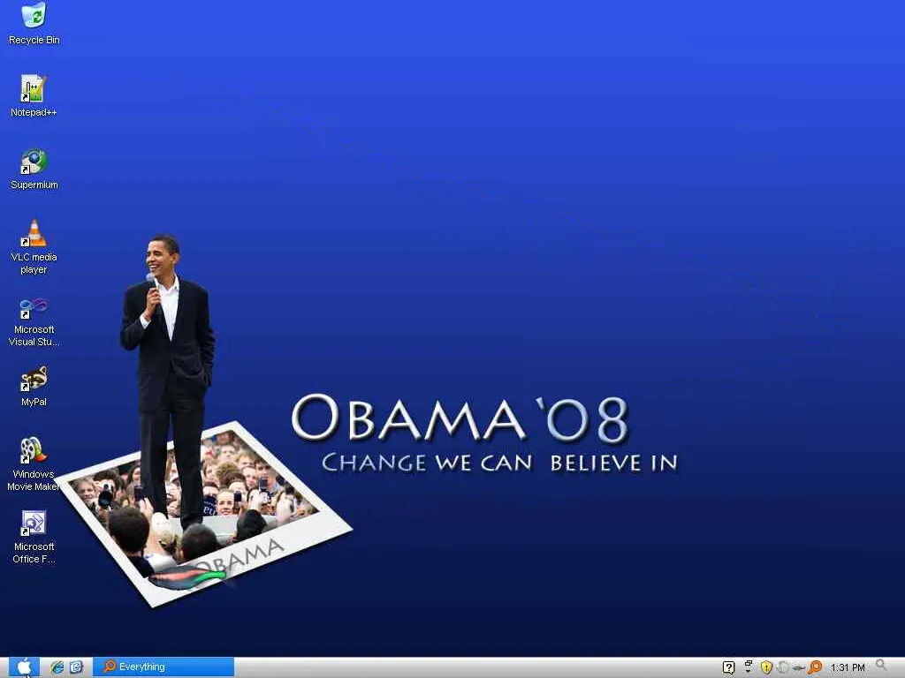Open the orange Everything search tray icon
The width and height of the screenshot is (905, 678).
pos(815,667)
